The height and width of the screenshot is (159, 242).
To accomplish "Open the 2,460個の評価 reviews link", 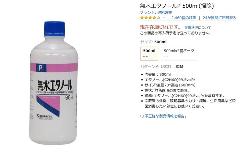I will (x=184, y=18).
